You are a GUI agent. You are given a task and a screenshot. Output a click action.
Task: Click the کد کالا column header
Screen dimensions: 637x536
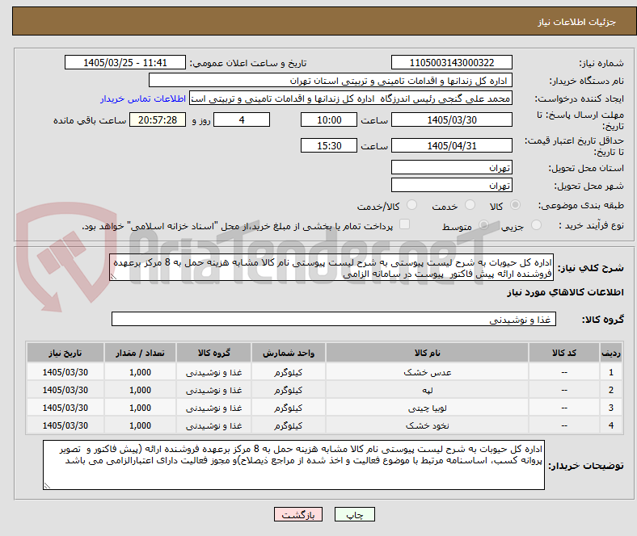click(x=564, y=353)
